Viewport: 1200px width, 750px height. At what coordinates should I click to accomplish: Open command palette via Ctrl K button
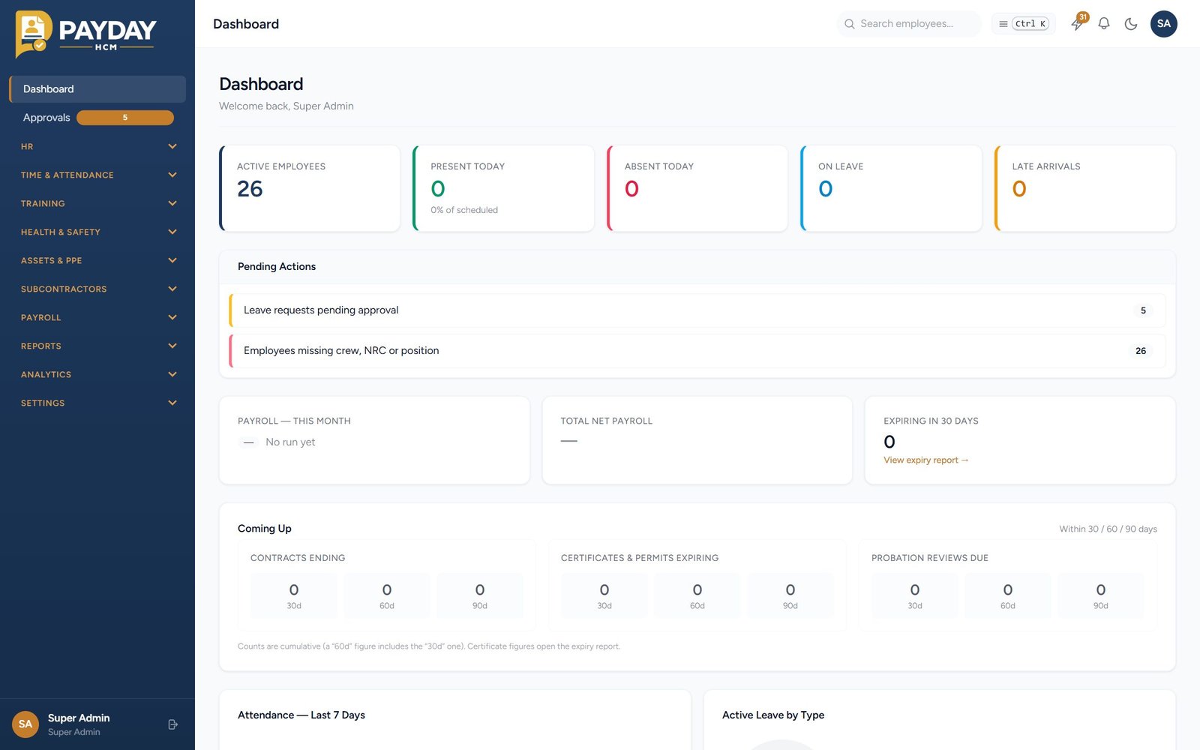click(1024, 24)
